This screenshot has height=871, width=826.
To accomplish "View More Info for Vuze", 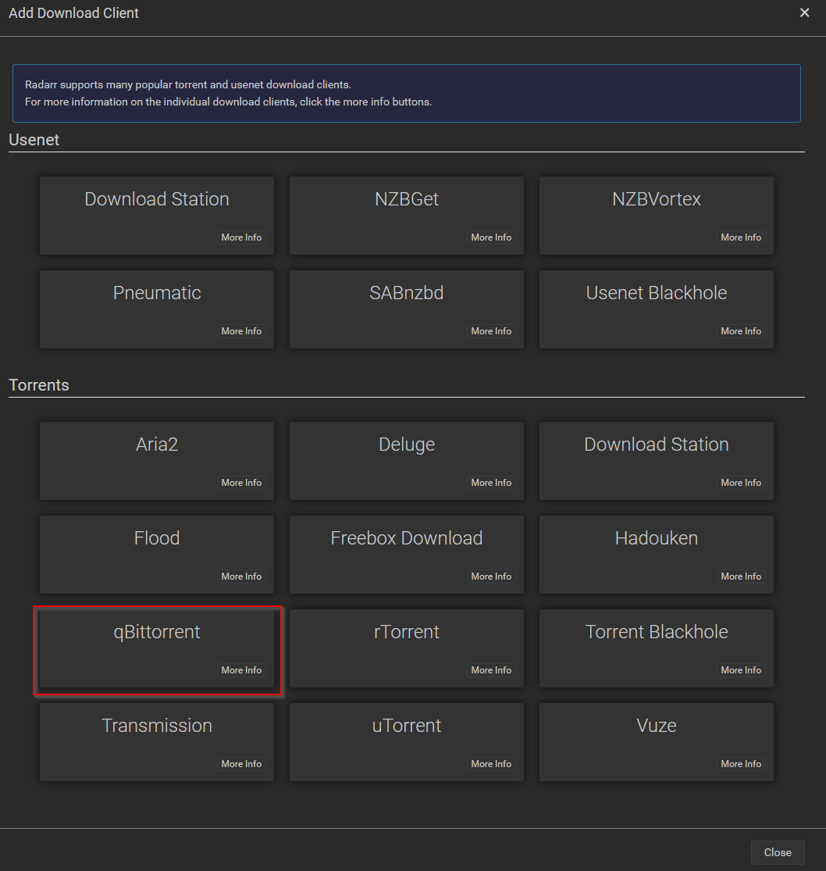I will click(x=740, y=764).
